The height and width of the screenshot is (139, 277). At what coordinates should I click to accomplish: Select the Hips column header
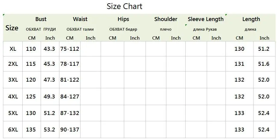(123, 19)
